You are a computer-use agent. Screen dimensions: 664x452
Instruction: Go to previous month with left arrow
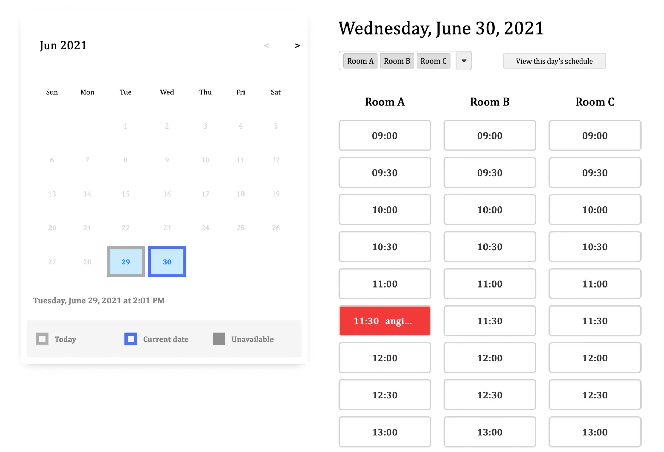266,46
